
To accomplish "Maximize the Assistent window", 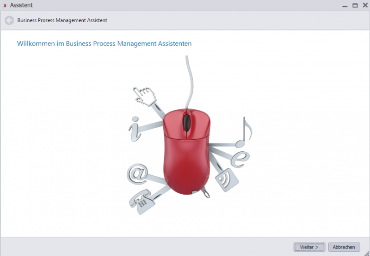I will [x=355, y=6].
